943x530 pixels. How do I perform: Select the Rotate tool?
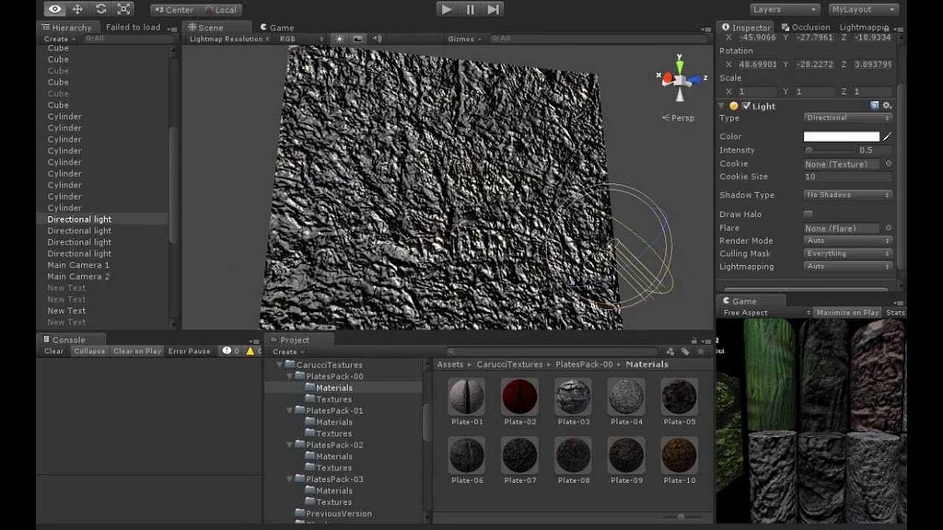click(101, 10)
